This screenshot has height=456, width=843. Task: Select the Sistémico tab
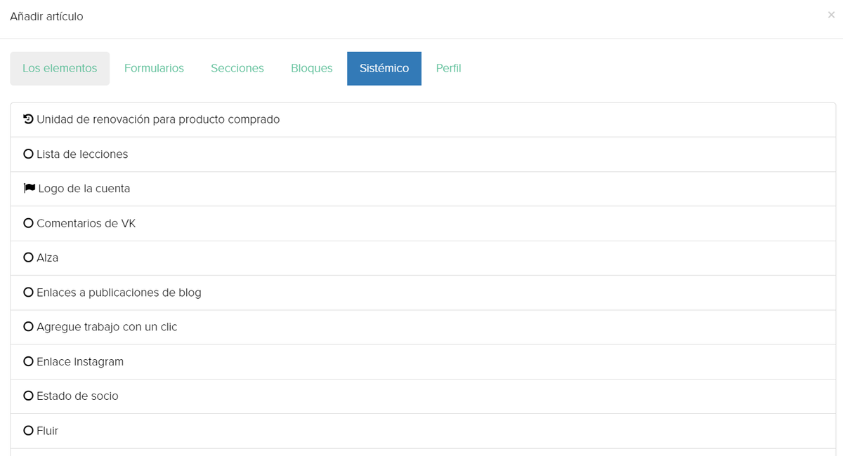pyautogui.click(x=384, y=68)
